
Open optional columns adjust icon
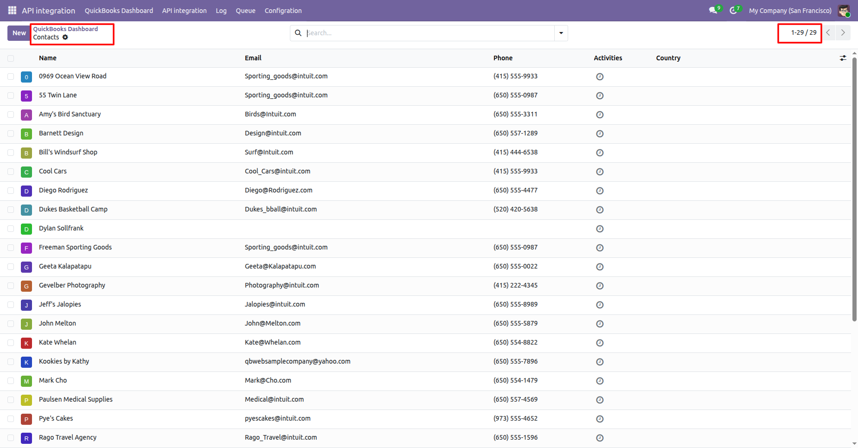tap(843, 58)
